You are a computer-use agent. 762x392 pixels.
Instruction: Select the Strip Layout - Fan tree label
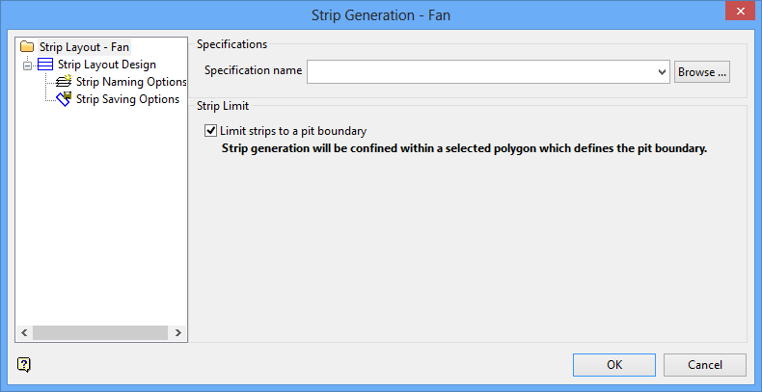(x=84, y=46)
